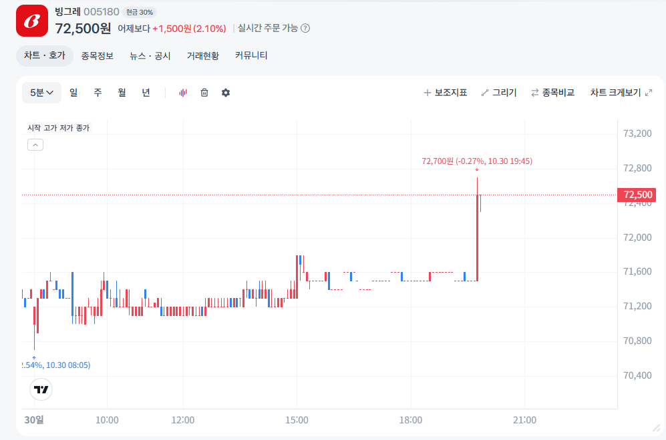Screen dimensions: 666x440
Task: Open the candlestick chart type icon
Action: (x=183, y=93)
